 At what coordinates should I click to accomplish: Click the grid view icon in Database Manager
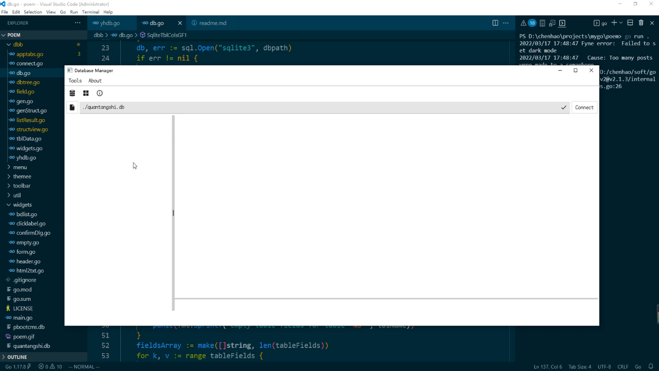point(86,93)
